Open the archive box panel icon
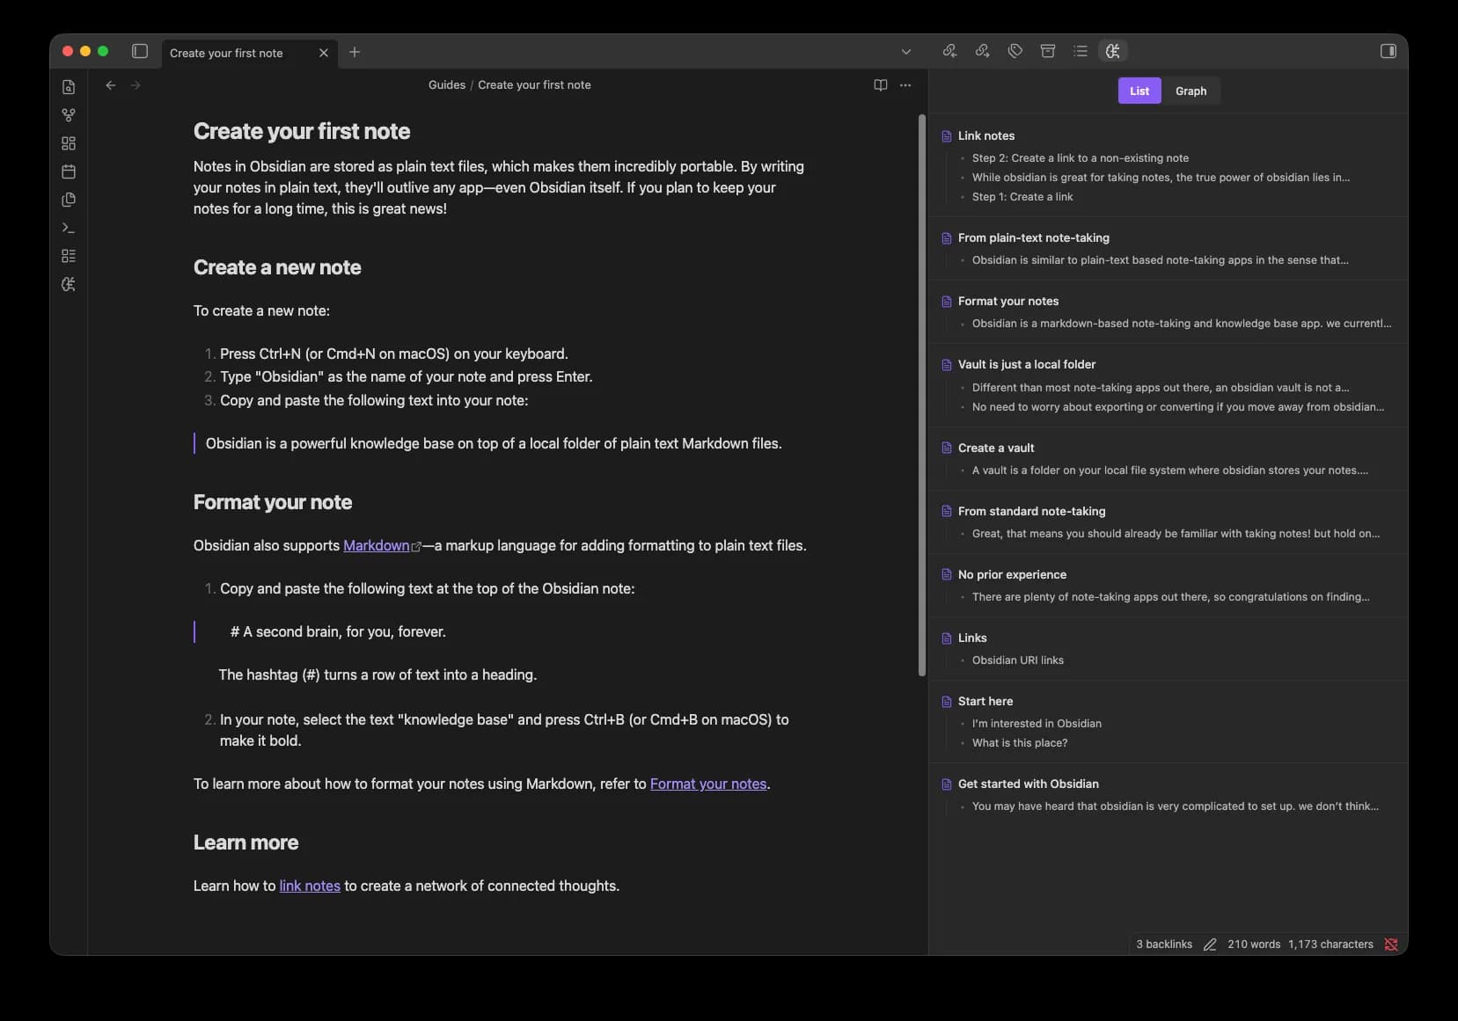1458x1021 pixels. (x=1048, y=51)
